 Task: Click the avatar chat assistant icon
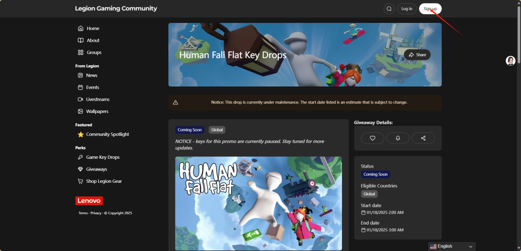(510, 61)
